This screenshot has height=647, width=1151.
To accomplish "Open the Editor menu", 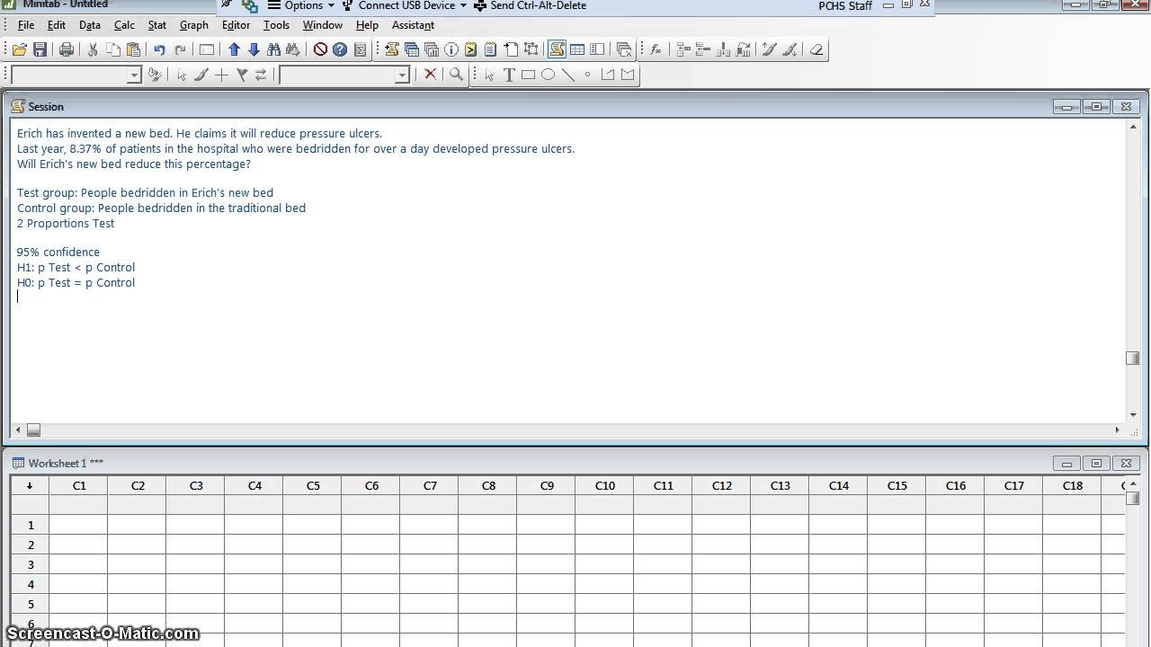I will click(236, 25).
